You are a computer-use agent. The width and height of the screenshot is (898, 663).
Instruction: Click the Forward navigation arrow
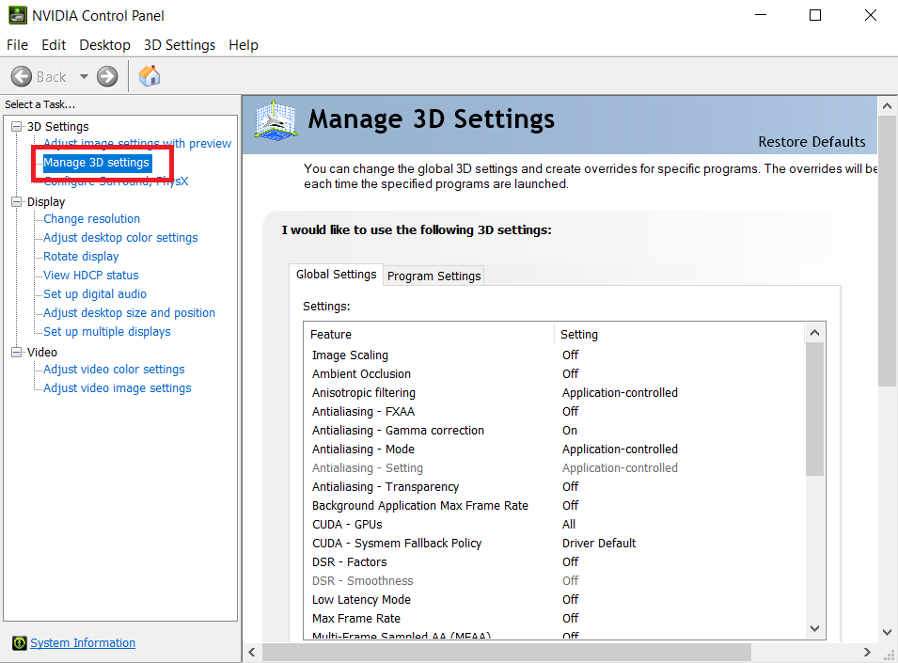(106, 76)
